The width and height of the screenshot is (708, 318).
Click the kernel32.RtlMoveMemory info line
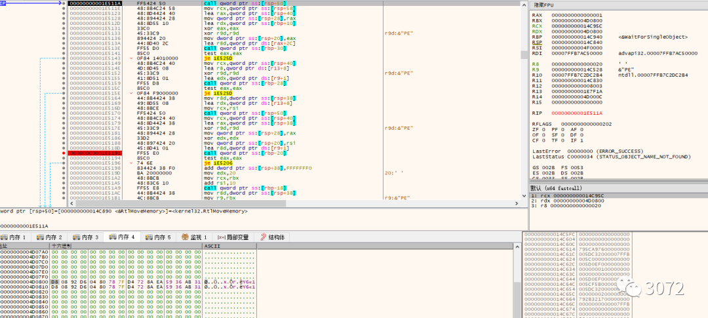123,211
